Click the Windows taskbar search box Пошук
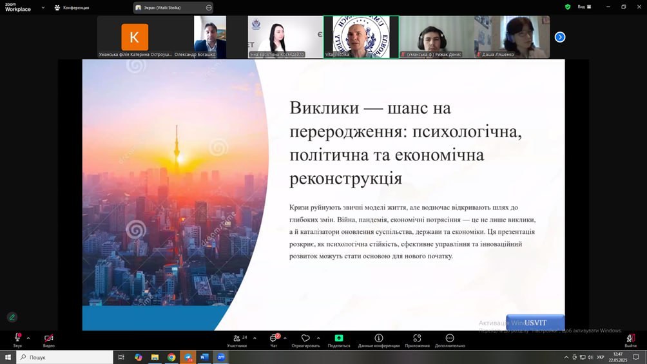This screenshot has width=647, height=364. [64, 357]
